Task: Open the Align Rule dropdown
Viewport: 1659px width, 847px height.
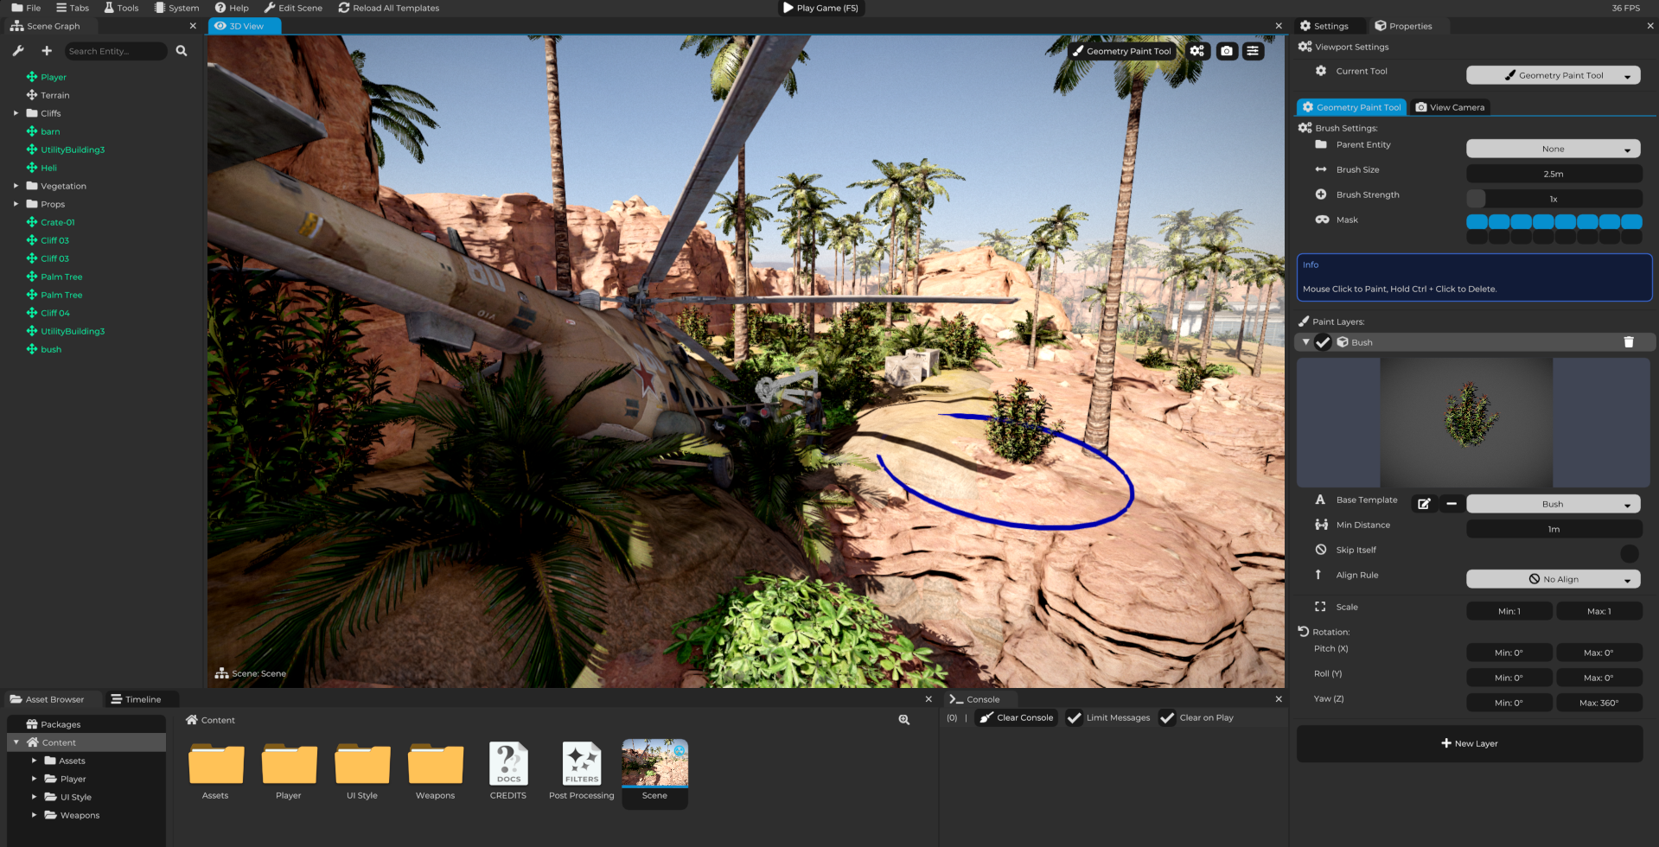Action: click(x=1553, y=579)
